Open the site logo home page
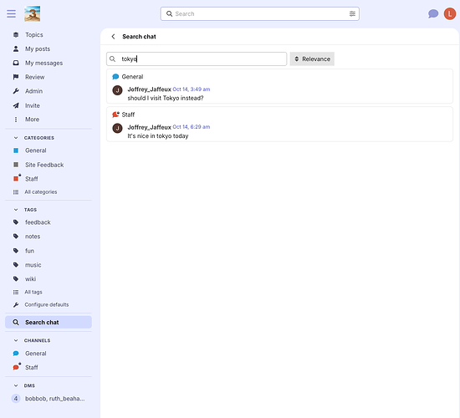The width and height of the screenshot is (460, 418). click(33, 13)
